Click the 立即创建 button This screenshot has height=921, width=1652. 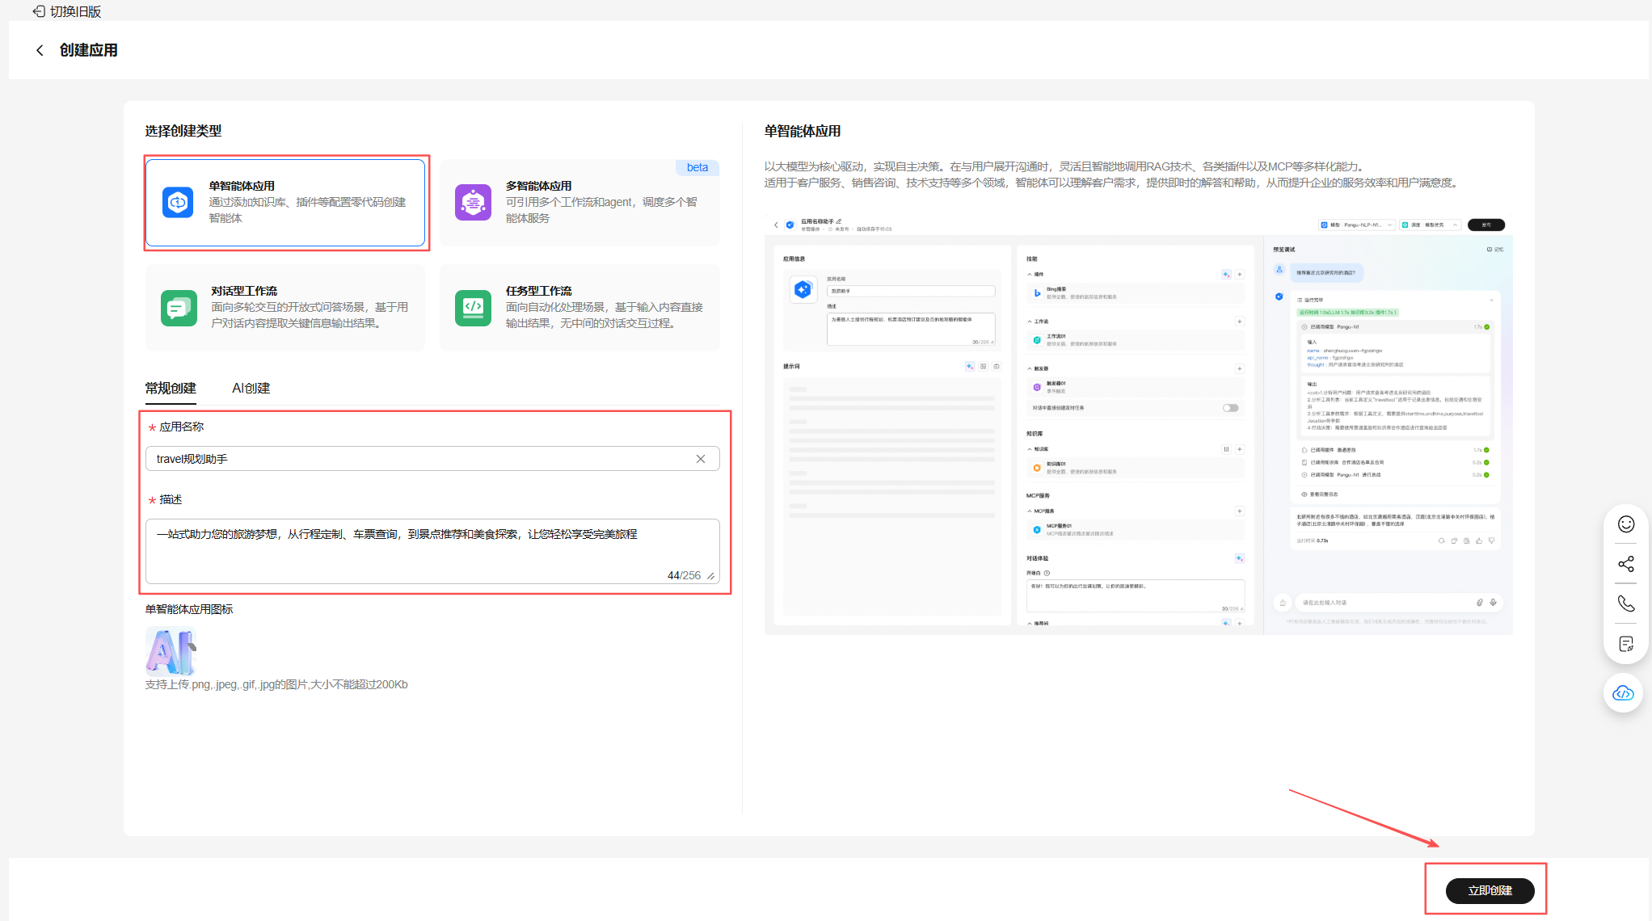tap(1490, 890)
